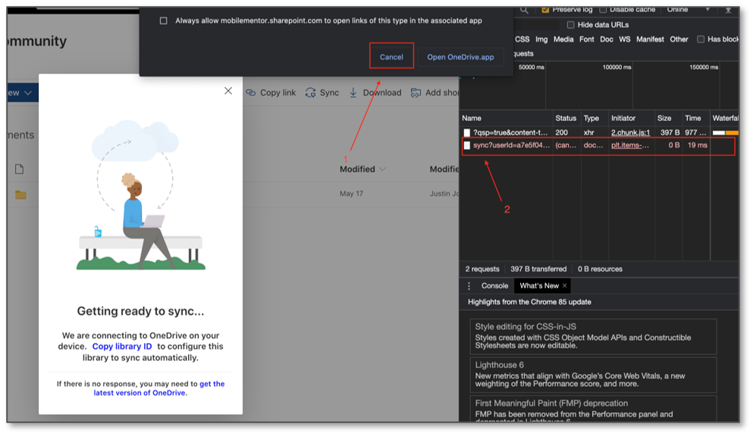The height and width of the screenshot is (436, 753).
Task: Select the Copy link icon
Action: click(250, 92)
